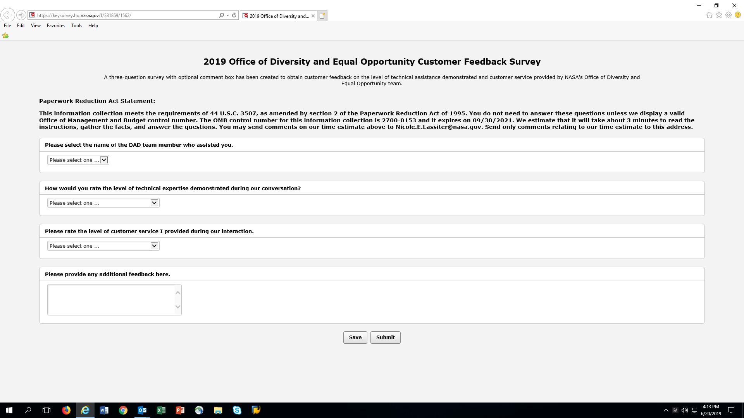Open the browser settings gear icon
Image resolution: width=744 pixels, height=418 pixels.
click(x=728, y=15)
